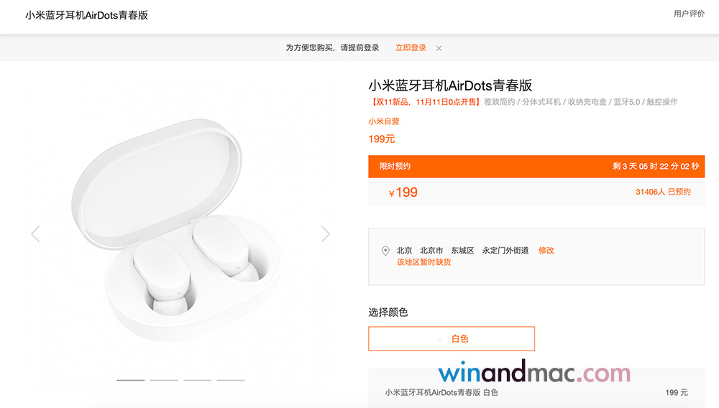Jump to the first carousel indicator
This screenshot has width=719, height=408.
click(131, 380)
